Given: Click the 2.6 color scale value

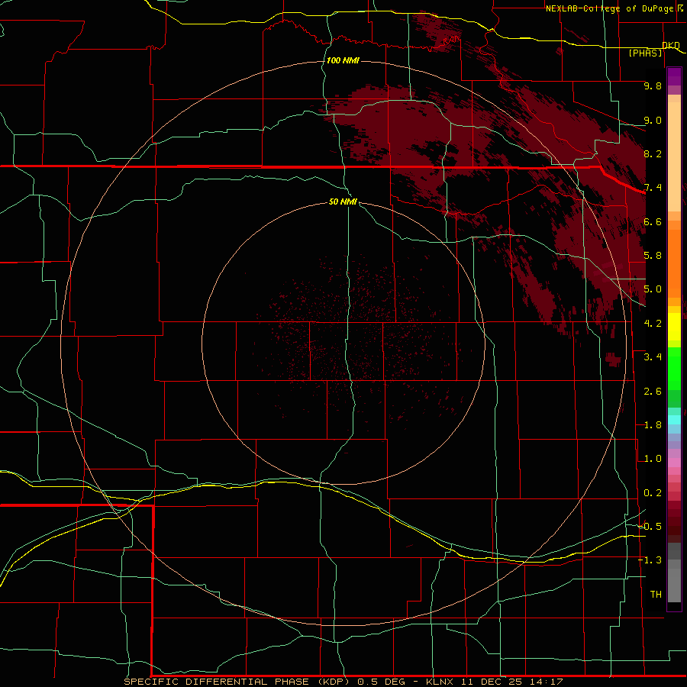Looking at the screenshot, I should tap(653, 392).
